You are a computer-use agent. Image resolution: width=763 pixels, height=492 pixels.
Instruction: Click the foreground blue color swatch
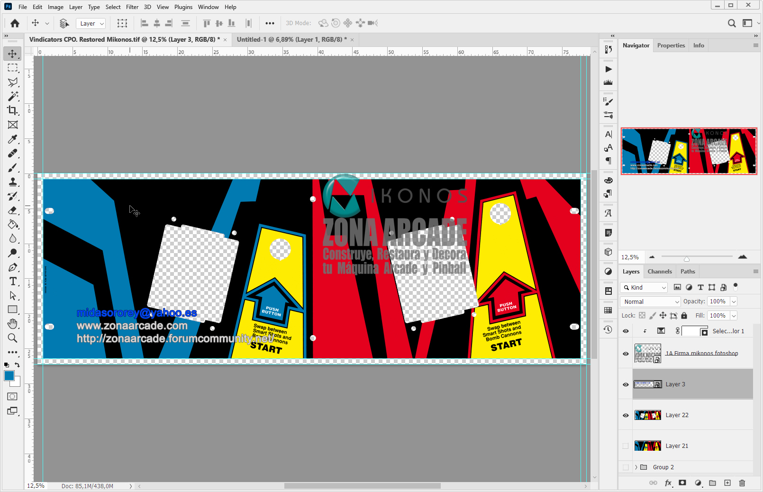(x=9, y=376)
